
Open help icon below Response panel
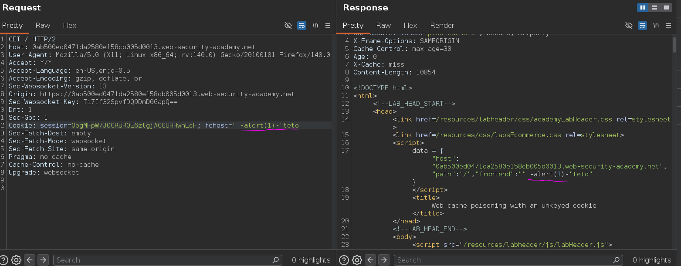pos(345,260)
